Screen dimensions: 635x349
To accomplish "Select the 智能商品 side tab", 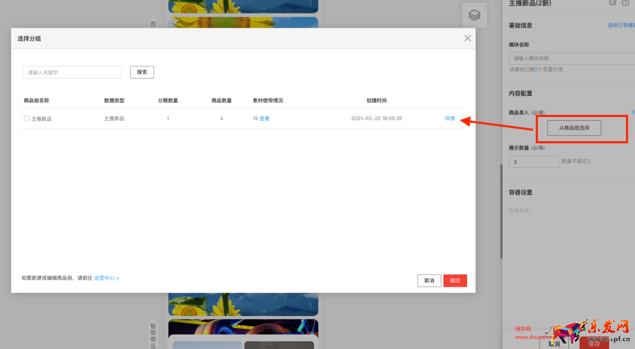I will point(153,335).
